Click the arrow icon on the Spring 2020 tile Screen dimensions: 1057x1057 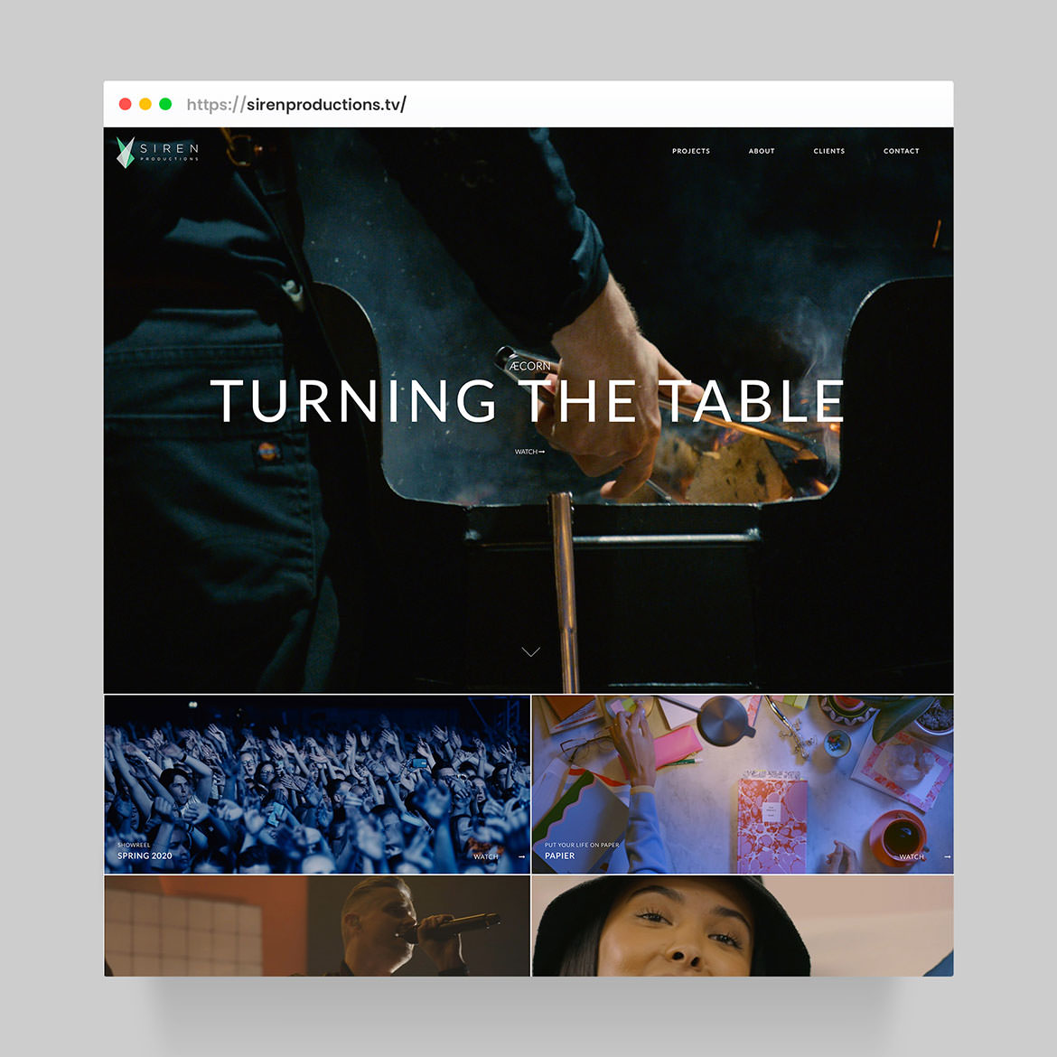click(521, 856)
